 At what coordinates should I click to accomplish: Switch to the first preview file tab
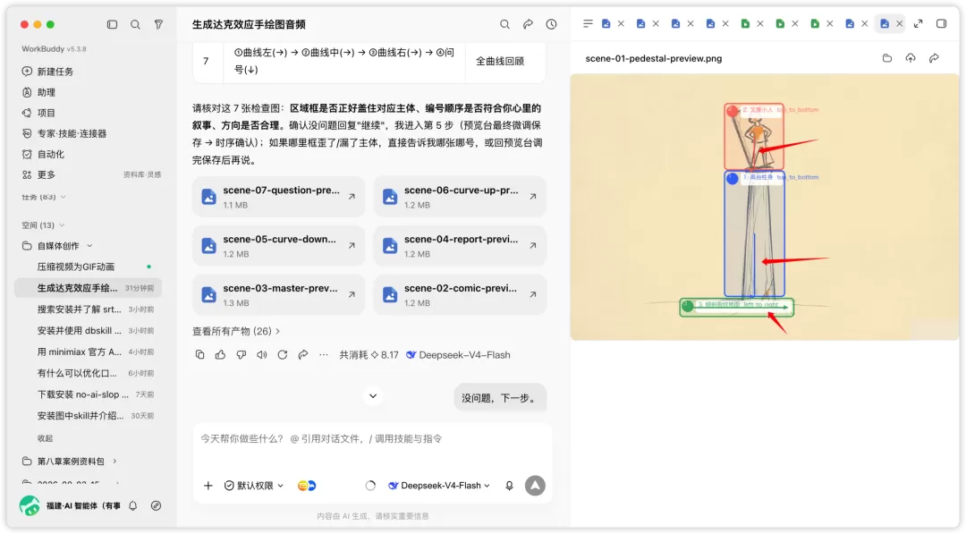pos(606,24)
